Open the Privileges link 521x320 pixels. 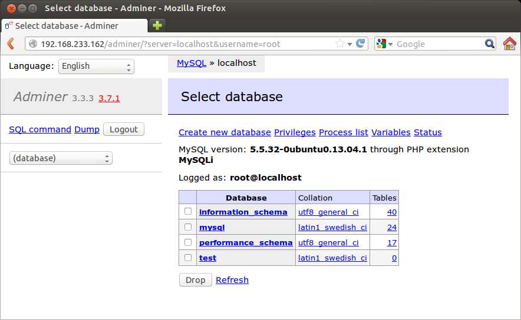(295, 132)
